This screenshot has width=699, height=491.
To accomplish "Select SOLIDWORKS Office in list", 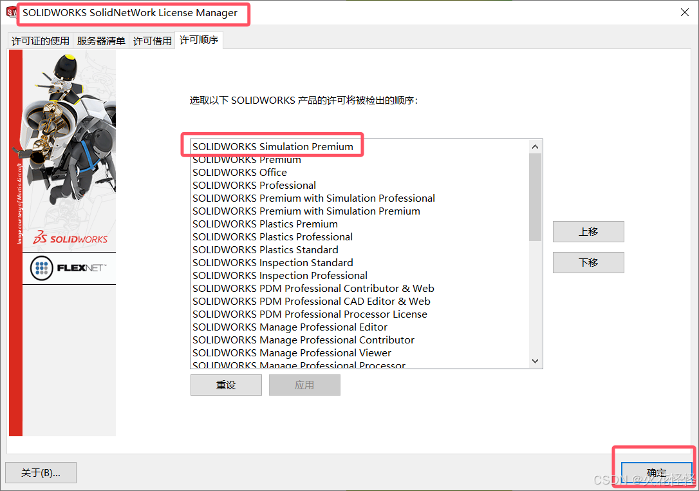I will (359, 172).
